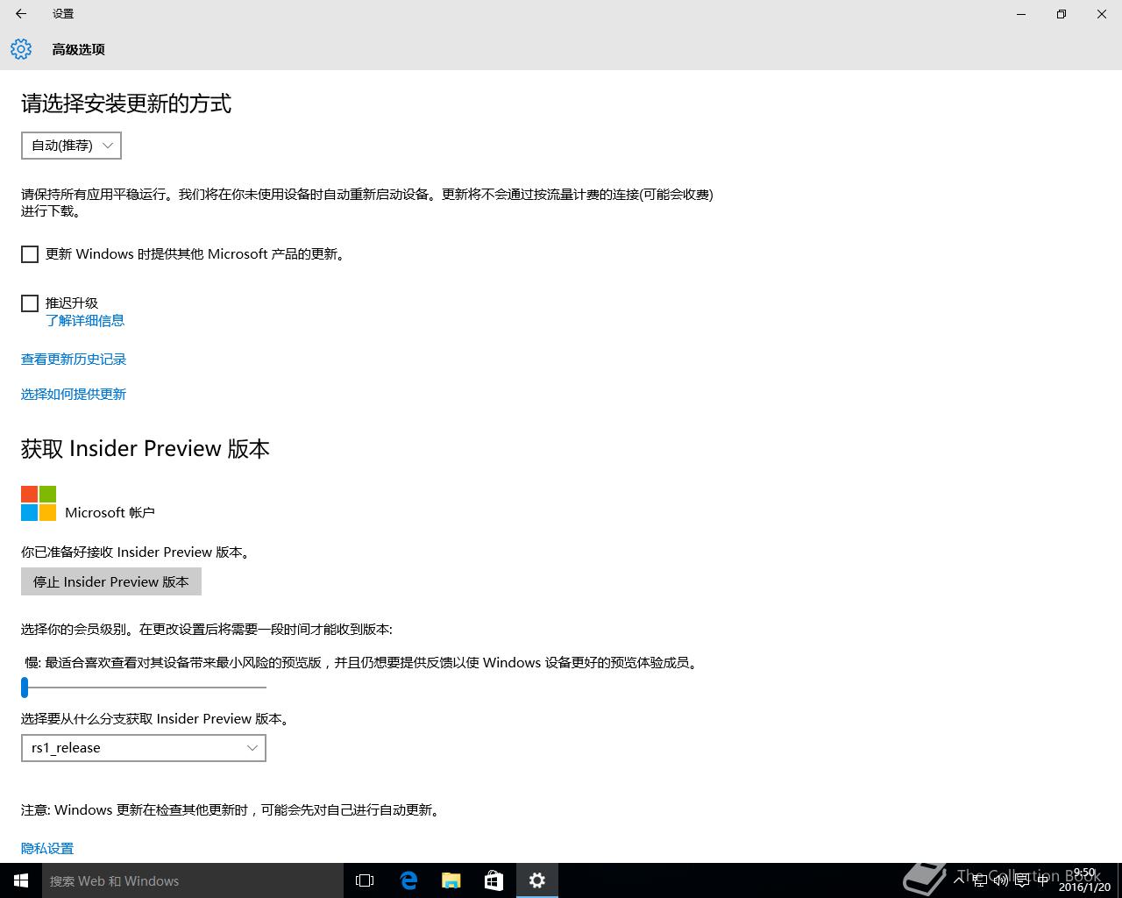Enable updates for other Microsoft products
This screenshot has height=898, width=1122.
[x=30, y=254]
